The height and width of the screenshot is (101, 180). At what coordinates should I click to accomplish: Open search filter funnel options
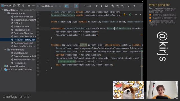[x=134, y=6]
